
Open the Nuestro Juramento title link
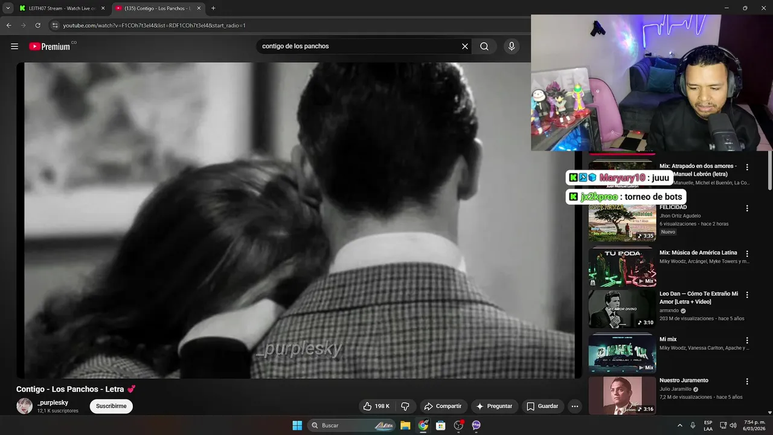pyautogui.click(x=684, y=380)
